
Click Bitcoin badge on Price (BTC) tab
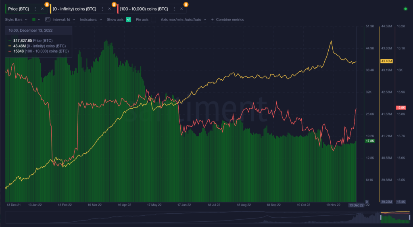(47, 4)
